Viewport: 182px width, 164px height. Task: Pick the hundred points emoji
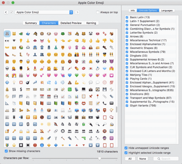(112, 83)
